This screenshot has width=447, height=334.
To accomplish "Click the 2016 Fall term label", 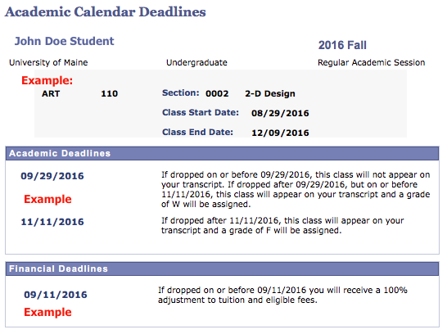I will coord(342,45).
